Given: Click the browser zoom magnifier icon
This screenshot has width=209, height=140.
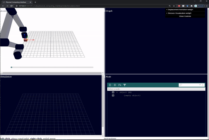Looking at the screenshot, I should (170, 6).
